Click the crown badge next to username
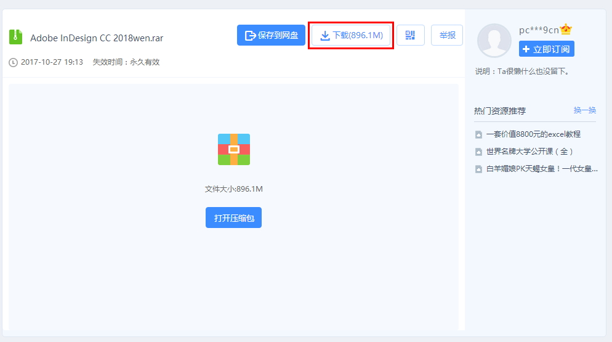 pyautogui.click(x=566, y=30)
